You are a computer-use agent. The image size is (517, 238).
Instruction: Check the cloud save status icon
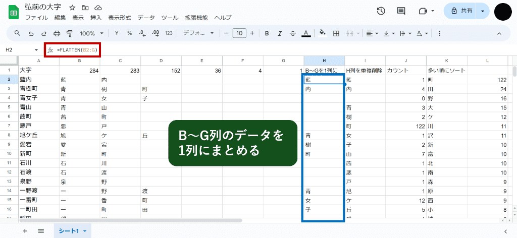pos(98,8)
